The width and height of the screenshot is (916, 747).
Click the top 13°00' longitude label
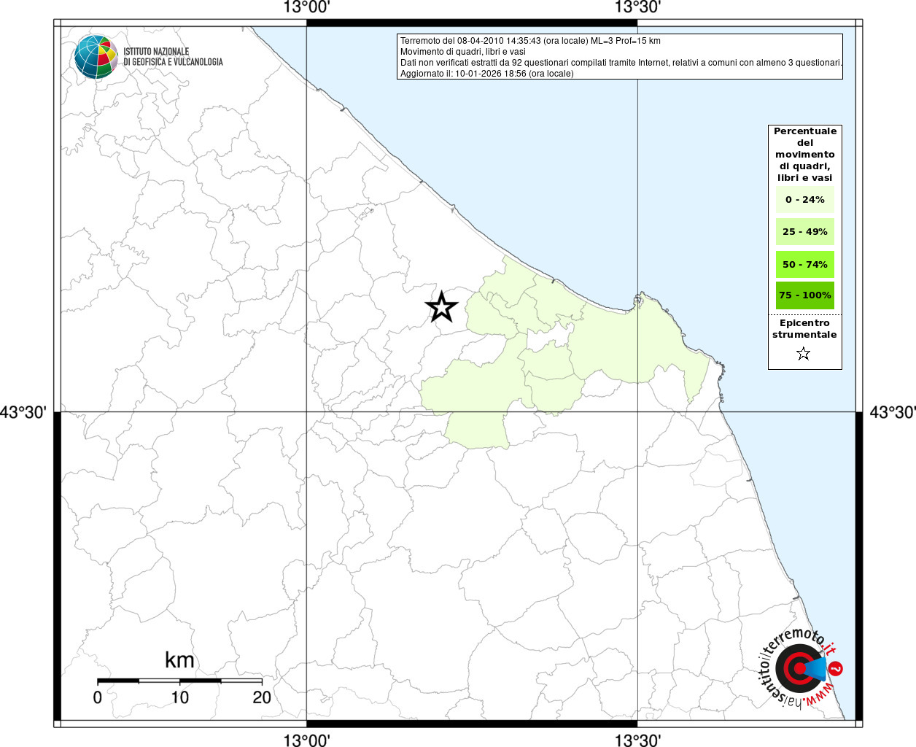pos(306,8)
